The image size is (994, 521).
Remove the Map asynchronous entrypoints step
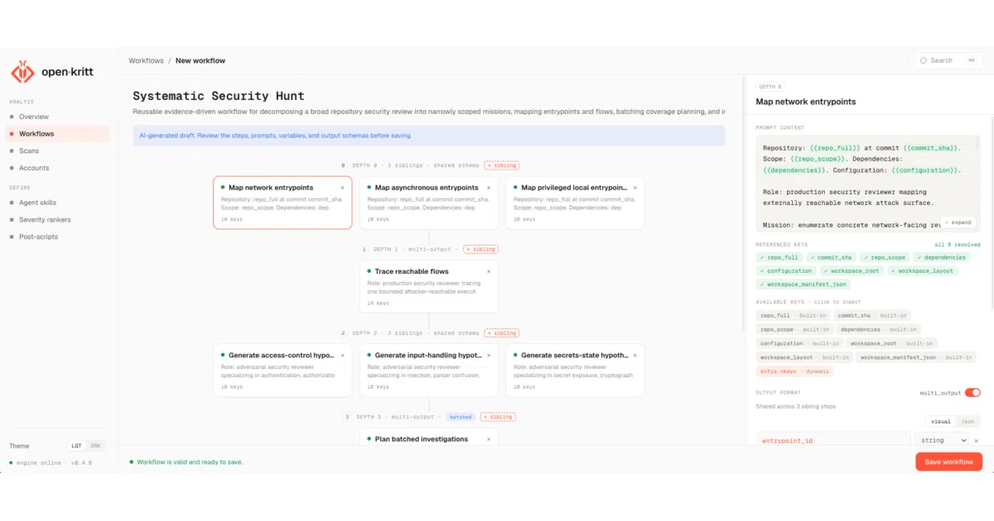click(x=489, y=188)
